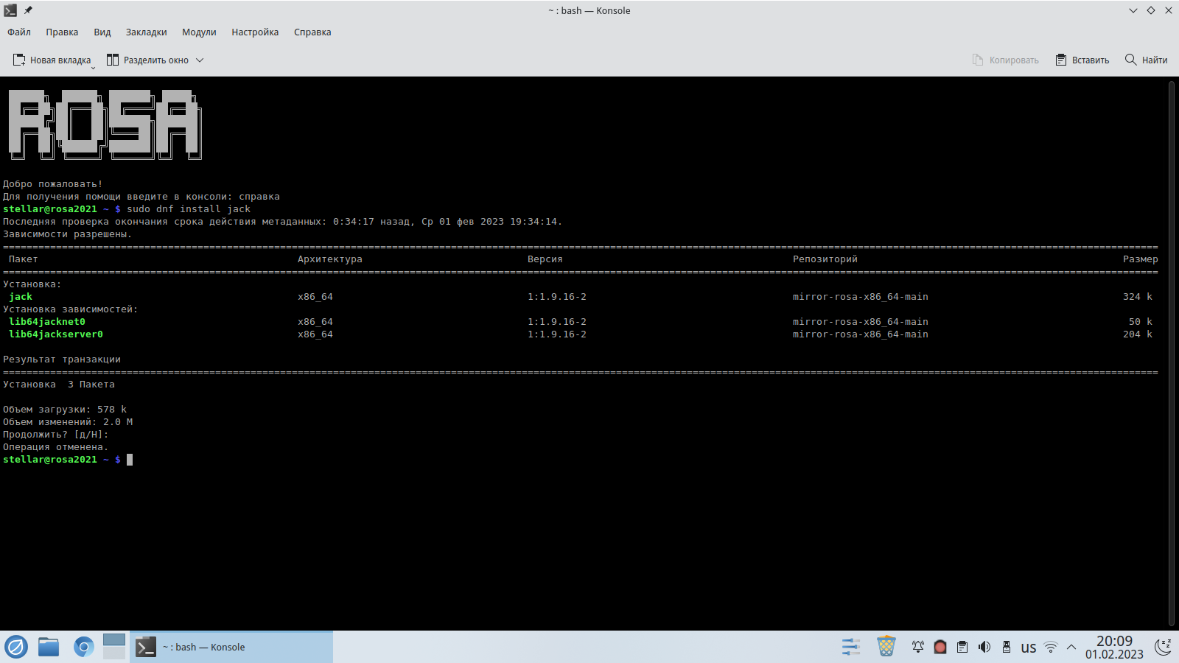This screenshot has width=1179, height=663.
Task: Switch the US keyboard layout indicator
Action: (1029, 648)
